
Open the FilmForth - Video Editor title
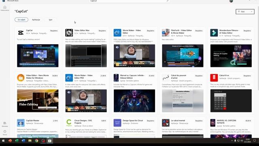click(x=181, y=32)
